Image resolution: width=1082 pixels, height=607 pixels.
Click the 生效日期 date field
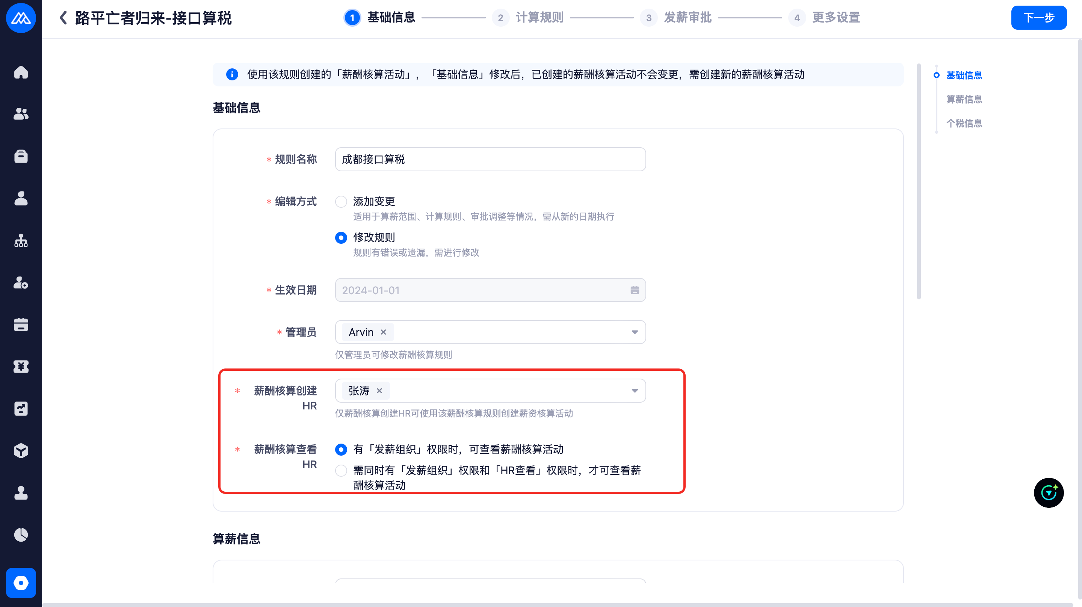pyautogui.click(x=490, y=290)
